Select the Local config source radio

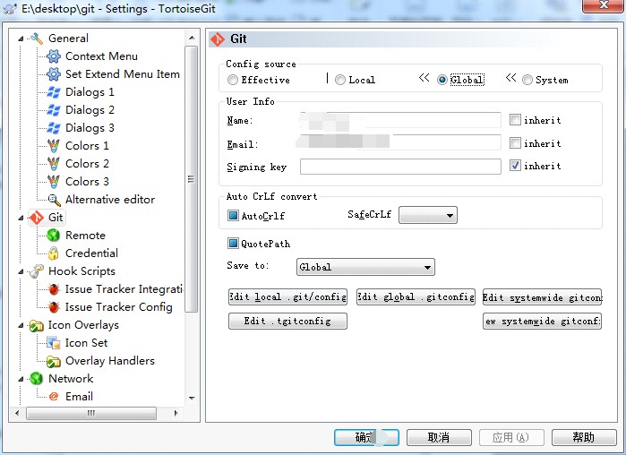click(x=340, y=80)
